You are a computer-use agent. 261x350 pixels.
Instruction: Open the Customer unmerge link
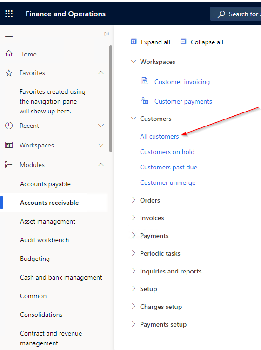tap(168, 183)
